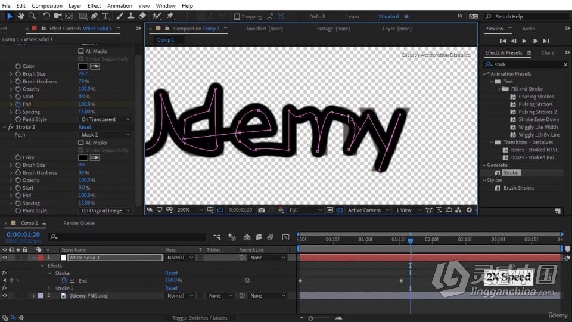Open the Full resolution dropdown
Viewport: 572px width, 322px height.
(x=306, y=210)
